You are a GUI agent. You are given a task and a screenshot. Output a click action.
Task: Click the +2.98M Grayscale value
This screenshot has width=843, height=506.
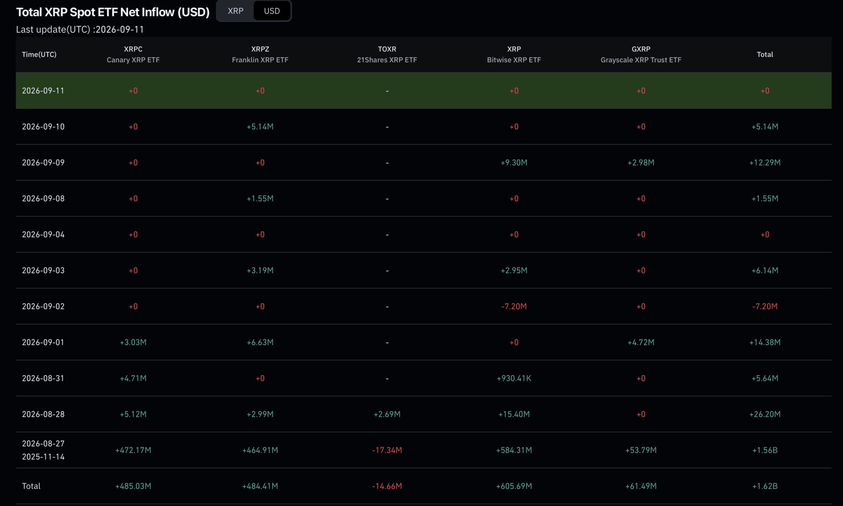tap(641, 162)
